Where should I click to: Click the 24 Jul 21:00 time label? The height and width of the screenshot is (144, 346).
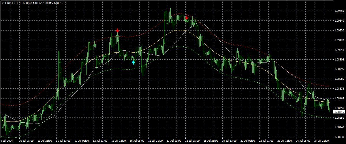click(x=322, y=141)
